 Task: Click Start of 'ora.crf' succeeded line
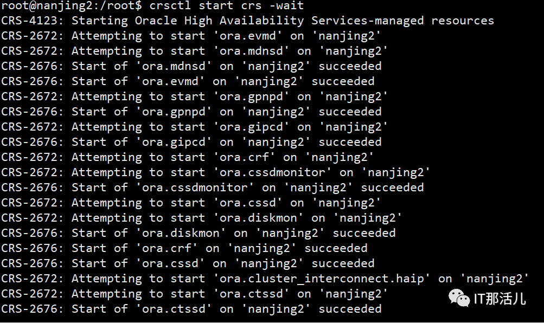184,249
